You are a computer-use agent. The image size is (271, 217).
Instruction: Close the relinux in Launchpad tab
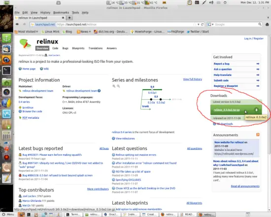(x=63, y=18)
